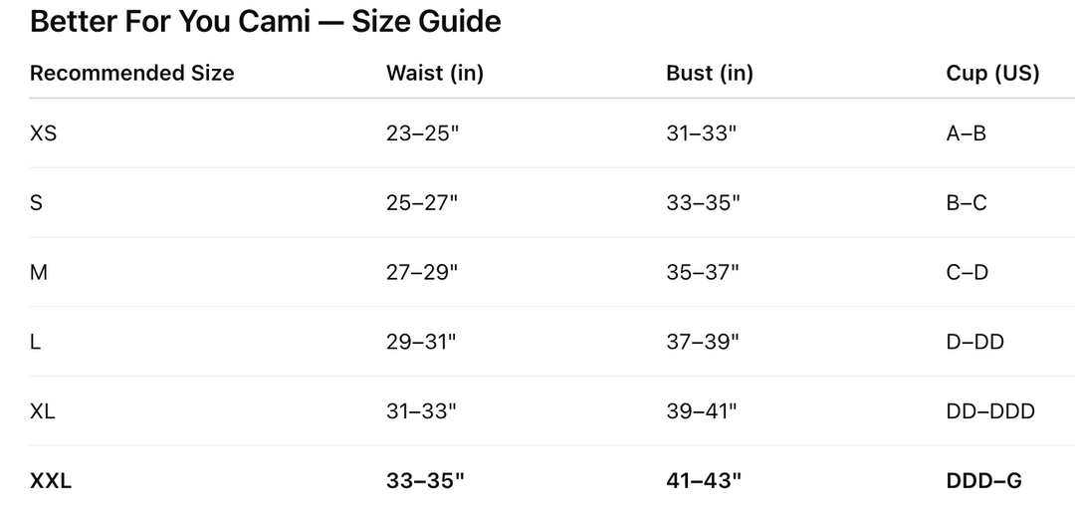This screenshot has width=1075, height=522.
Task: Click the 33–35" waist cell in XXL row
Action: click(x=425, y=481)
